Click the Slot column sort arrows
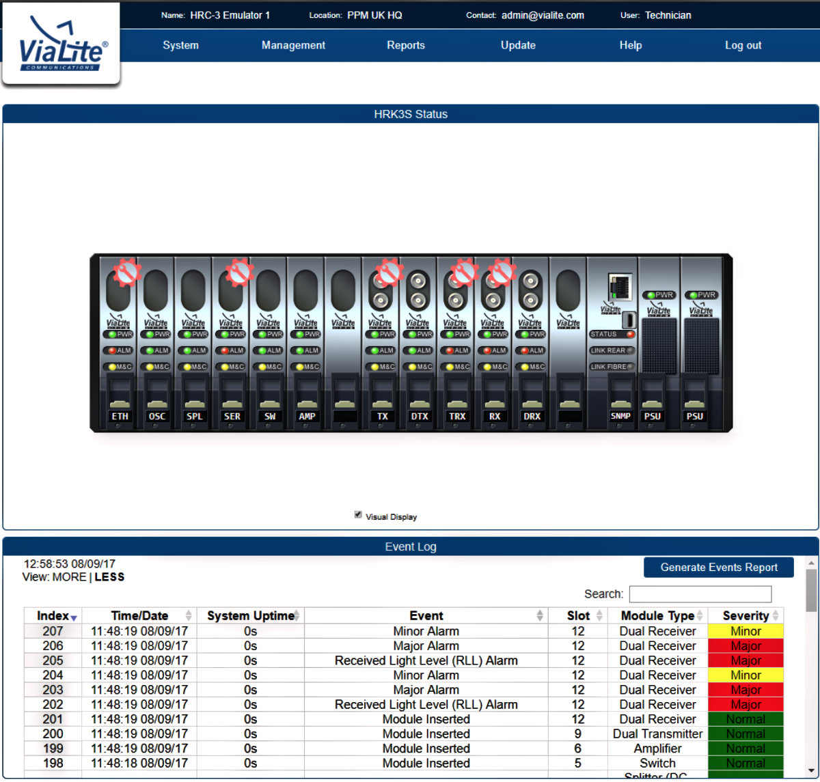Viewport: 820px width, 782px height. [x=599, y=616]
